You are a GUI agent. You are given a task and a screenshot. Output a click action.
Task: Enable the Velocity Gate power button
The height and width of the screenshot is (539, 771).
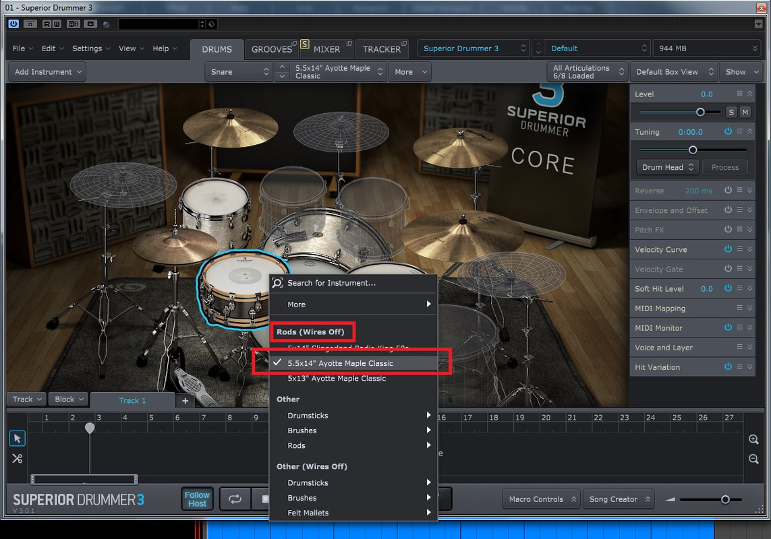(729, 269)
